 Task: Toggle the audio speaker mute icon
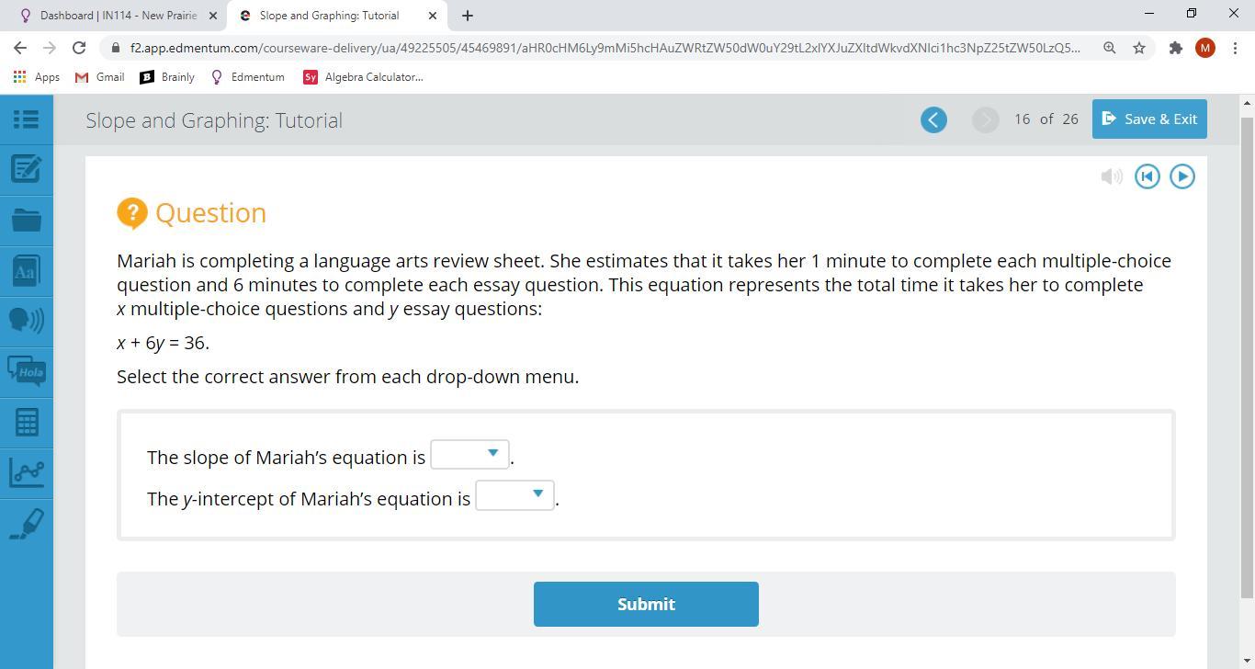click(x=1112, y=176)
